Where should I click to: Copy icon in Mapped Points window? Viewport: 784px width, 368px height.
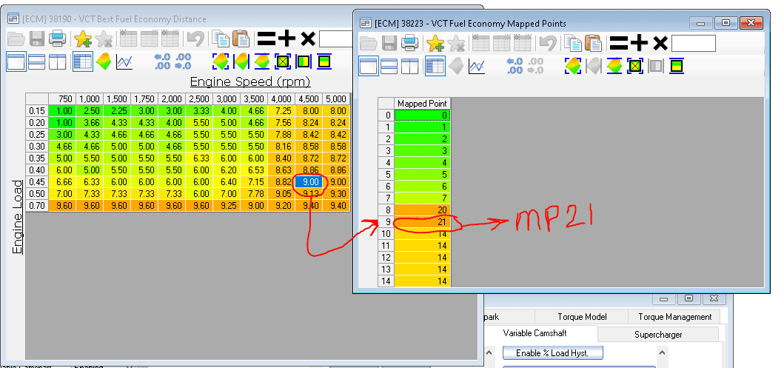click(572, 43)
